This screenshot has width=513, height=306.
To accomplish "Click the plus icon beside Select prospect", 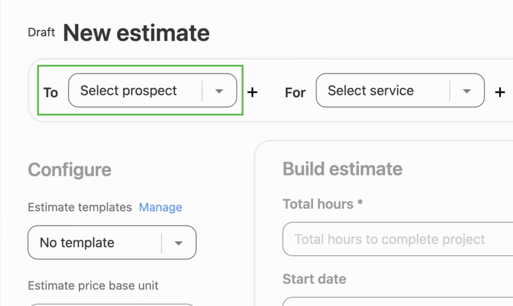I will click(252, 92).
